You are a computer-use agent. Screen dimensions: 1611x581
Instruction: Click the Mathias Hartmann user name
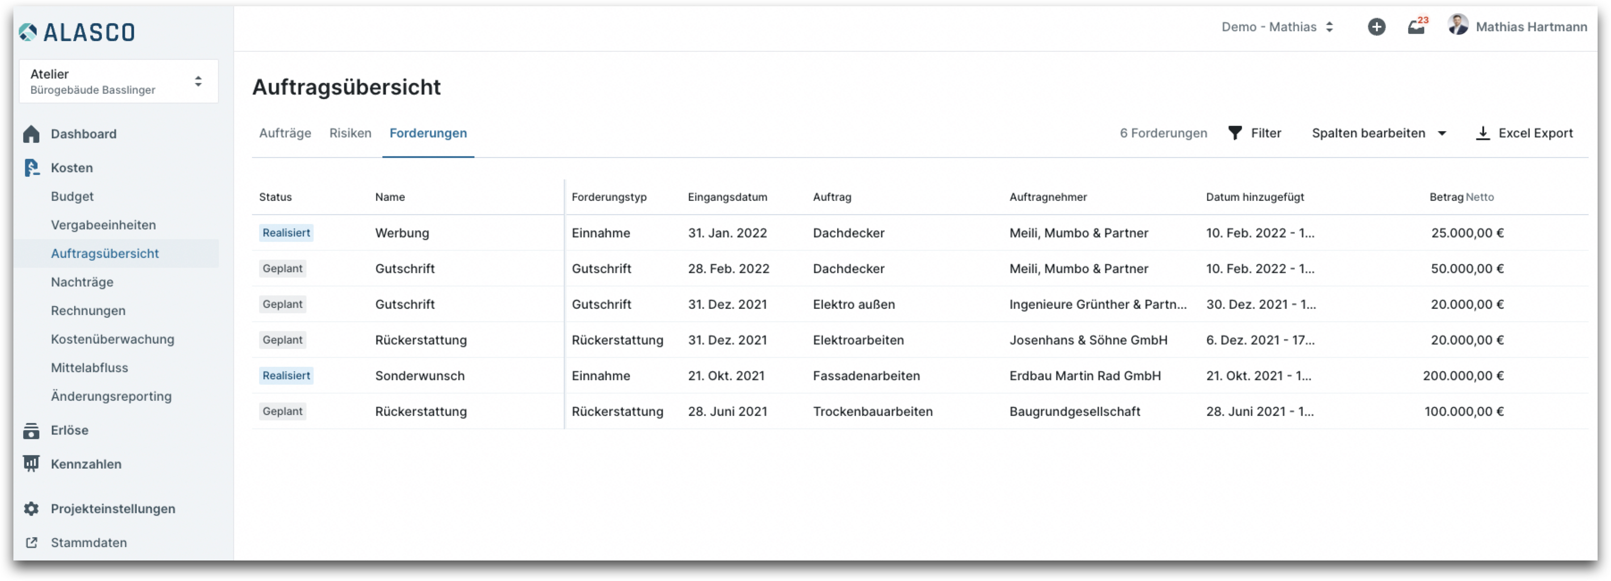click(1531, 27)
